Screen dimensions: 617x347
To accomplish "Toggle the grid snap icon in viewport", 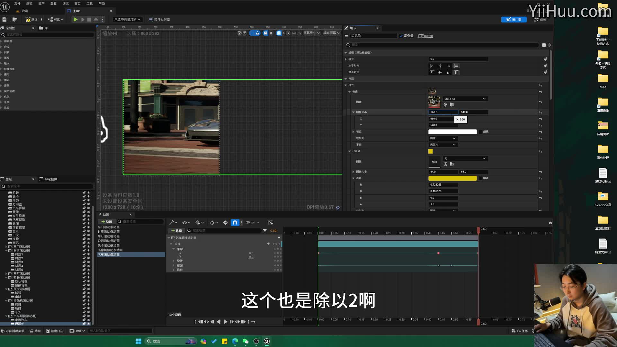I will tap(279, 33).
